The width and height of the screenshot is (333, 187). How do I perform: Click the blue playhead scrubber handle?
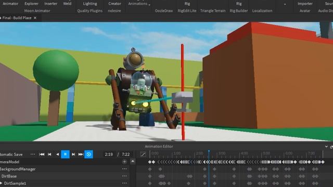[x=209, y=151]
